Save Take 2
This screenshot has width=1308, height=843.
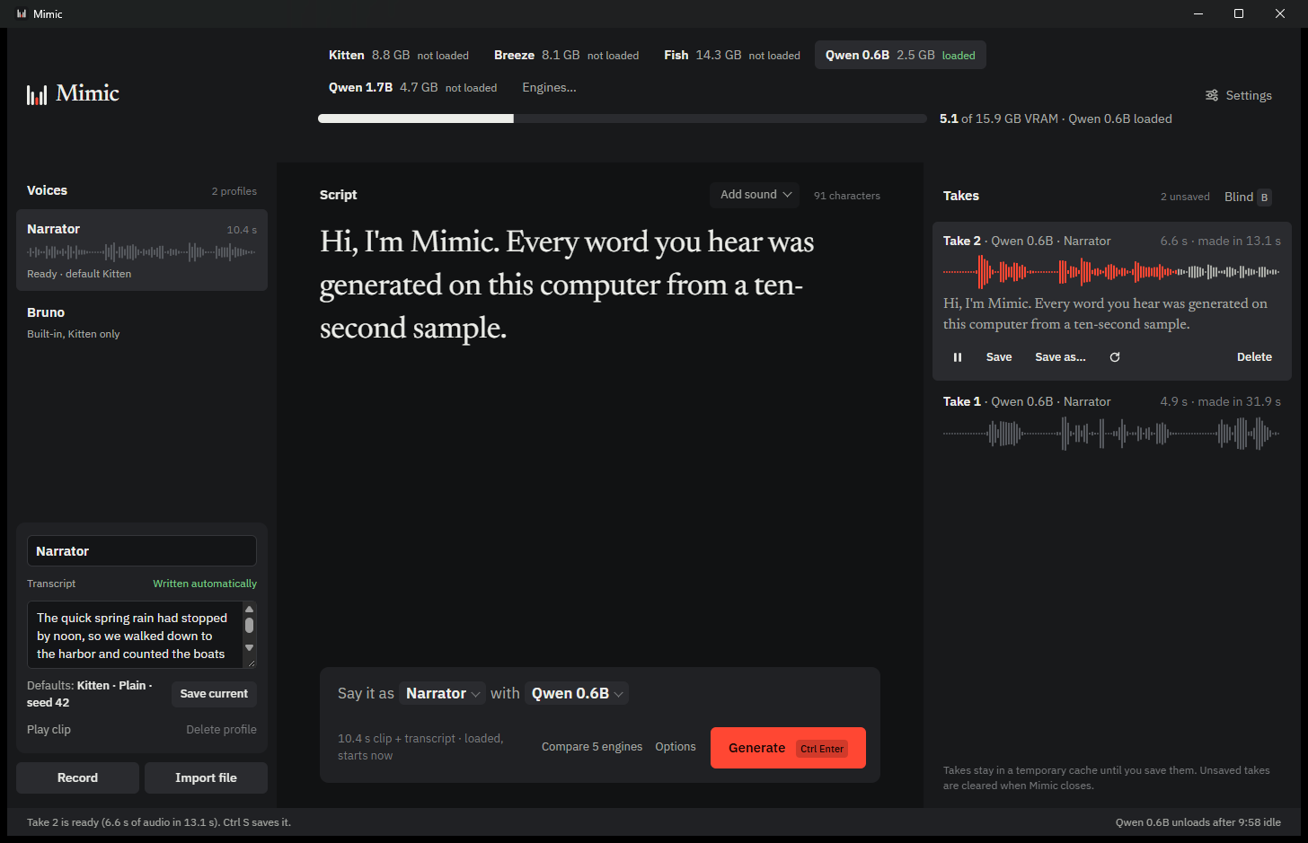[x=999, y=357]
